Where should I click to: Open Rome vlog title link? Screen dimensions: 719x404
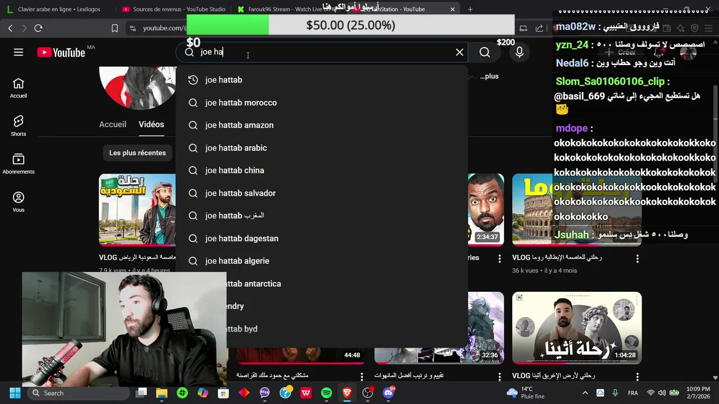[557, 258]
